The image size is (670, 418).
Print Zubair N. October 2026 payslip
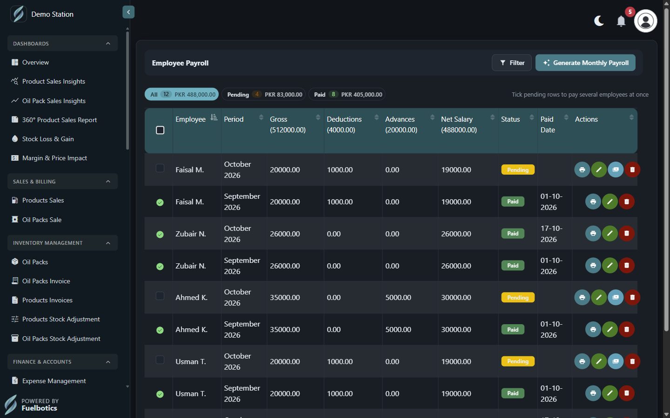coord(593,234)
